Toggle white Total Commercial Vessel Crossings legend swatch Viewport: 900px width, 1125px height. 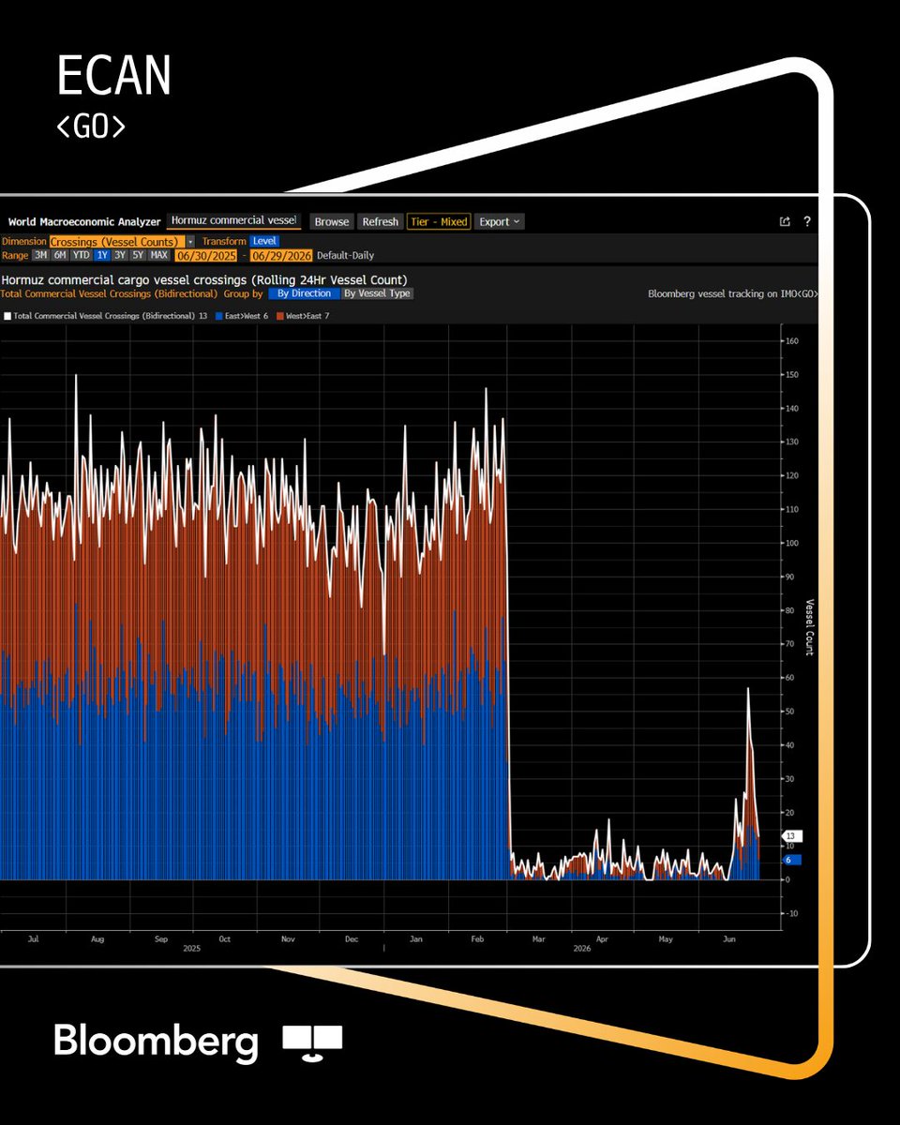tap(7, 316)
